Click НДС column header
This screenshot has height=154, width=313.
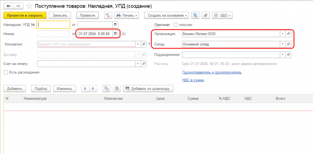point(258,99)
